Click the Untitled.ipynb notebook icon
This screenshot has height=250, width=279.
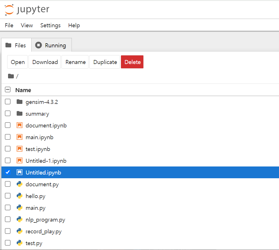point(19,172)
